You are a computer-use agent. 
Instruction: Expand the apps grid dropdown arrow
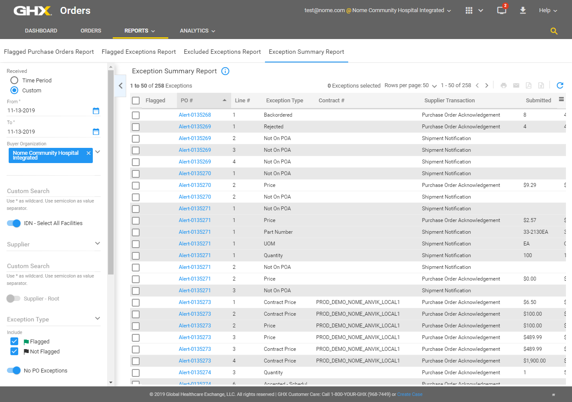click(x=480, y=11)
